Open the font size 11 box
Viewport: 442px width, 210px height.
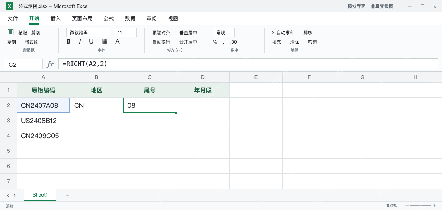click(126, 32)
